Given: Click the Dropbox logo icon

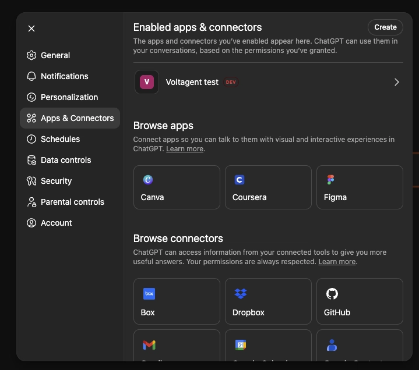Looking at the screenshot, I should click(241, 294).
